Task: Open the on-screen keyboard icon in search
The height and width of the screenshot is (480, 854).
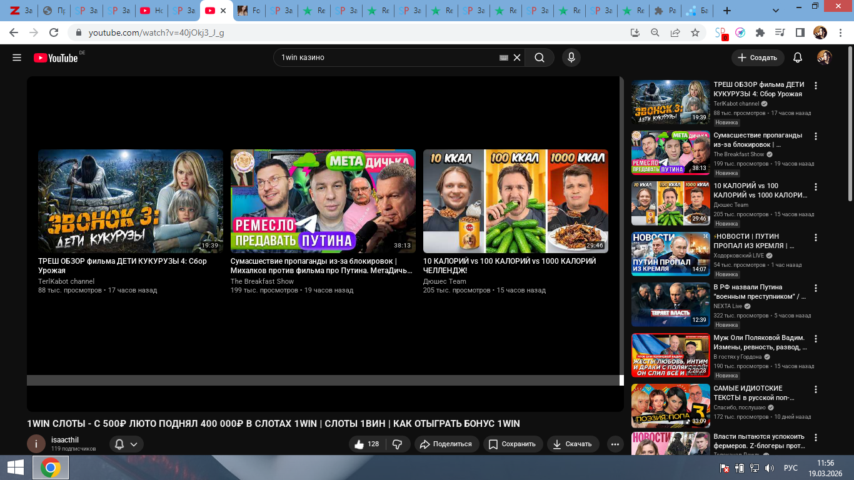Action: (x=504, y=57)
